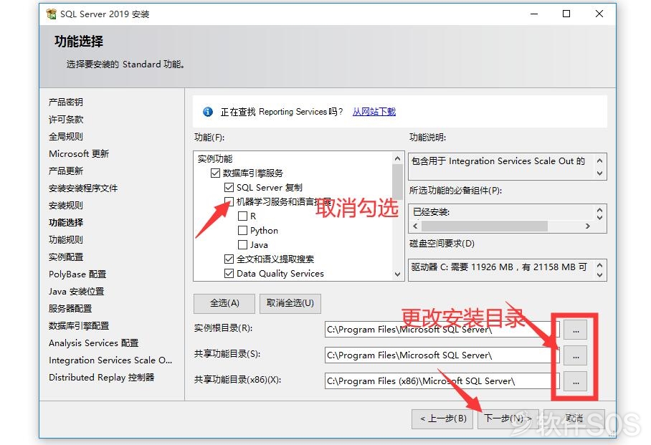Maximize the SQL Server 2019 setup window
Viewport: 651px width, 445px height.
(566, 14)
